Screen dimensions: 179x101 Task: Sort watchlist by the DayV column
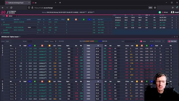(147, 15)
